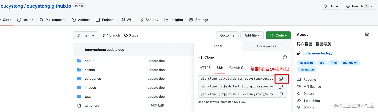View the 1 watching link
Viewport: 378px width, 112px height.
pyautogui.click(x=308, y=101)
